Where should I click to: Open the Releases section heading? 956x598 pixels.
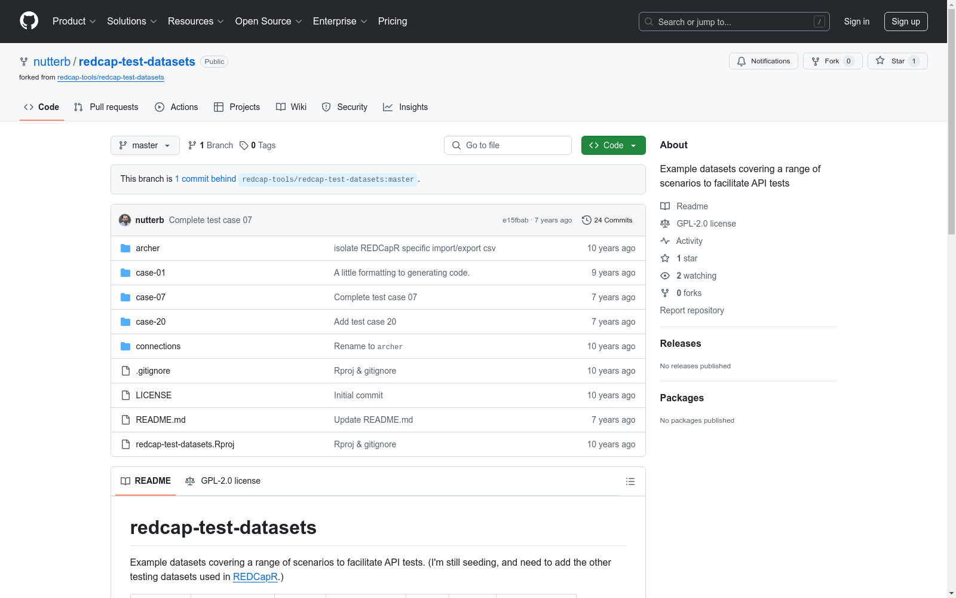pyautogui.click(x=681, y=343)
